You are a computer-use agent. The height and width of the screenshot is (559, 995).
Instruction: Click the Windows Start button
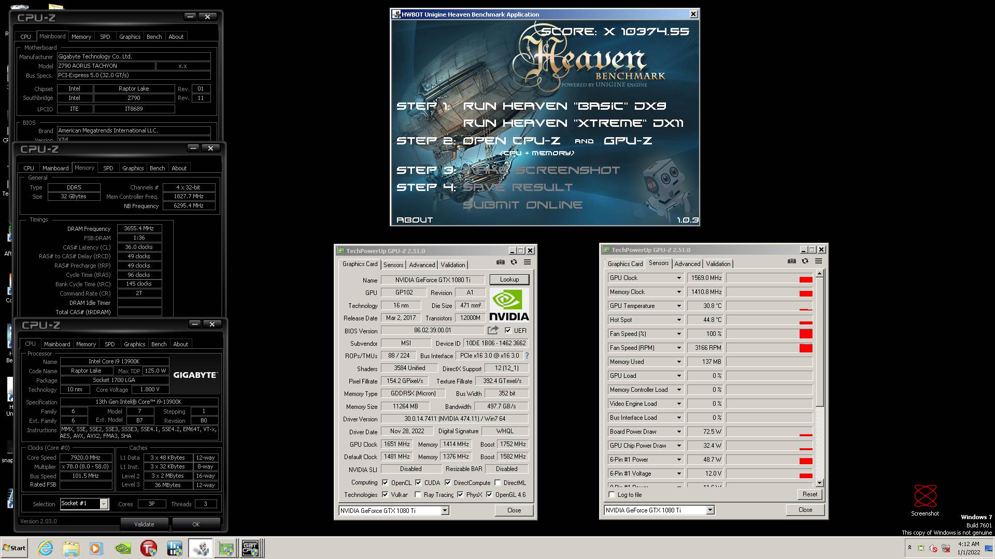coord(14,548)
